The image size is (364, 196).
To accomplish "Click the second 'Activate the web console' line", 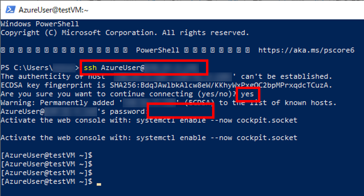I will 149,138.
